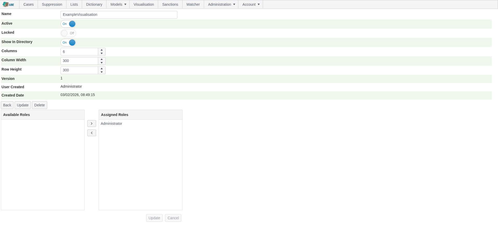498x226 pixels.
Task: Move role to Assigned with right arrow
Action: (x=92, y=124)
